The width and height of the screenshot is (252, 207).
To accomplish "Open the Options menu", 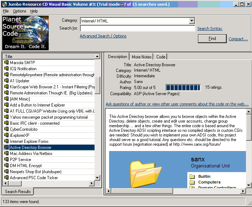I will (x=20, y=11).
